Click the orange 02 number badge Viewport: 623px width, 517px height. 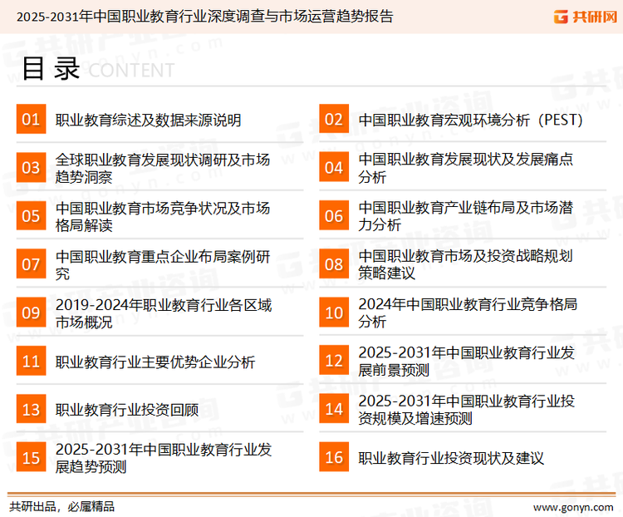pos(334,120)
